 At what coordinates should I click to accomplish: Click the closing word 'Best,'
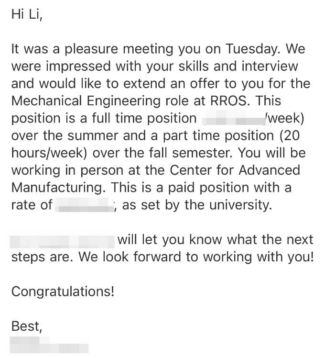pyautogui.click(x=27, y=326)
